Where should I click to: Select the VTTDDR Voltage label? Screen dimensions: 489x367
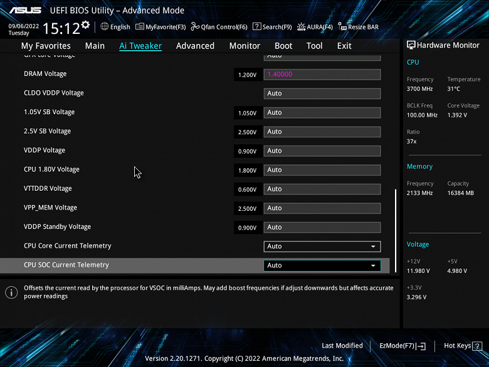[x=48, y=188]
